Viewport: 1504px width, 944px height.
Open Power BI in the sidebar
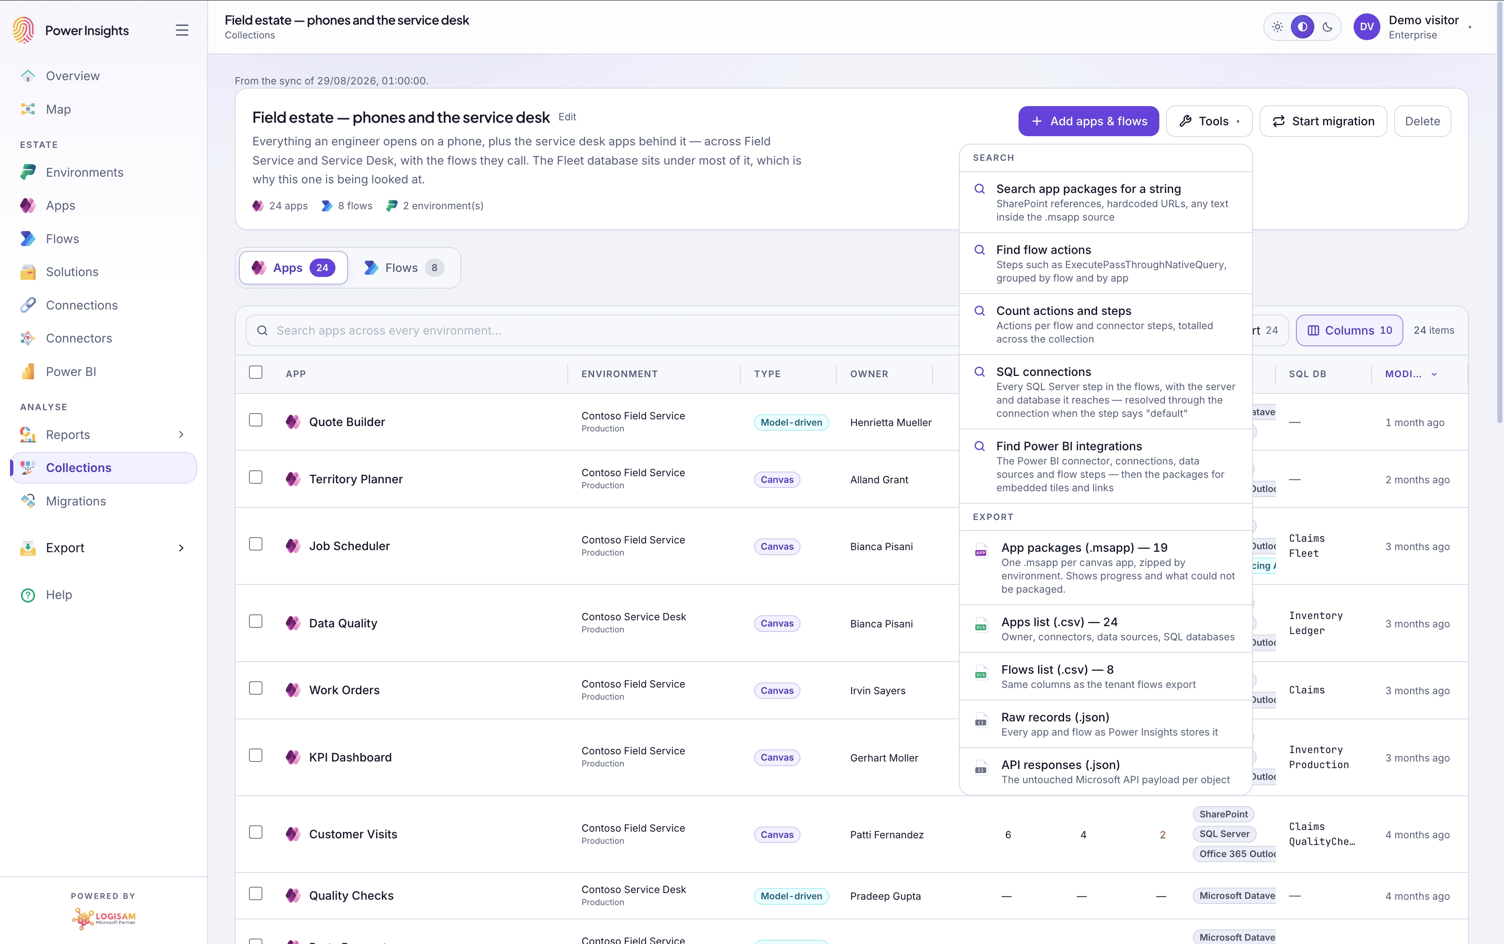tap(104, 371)
